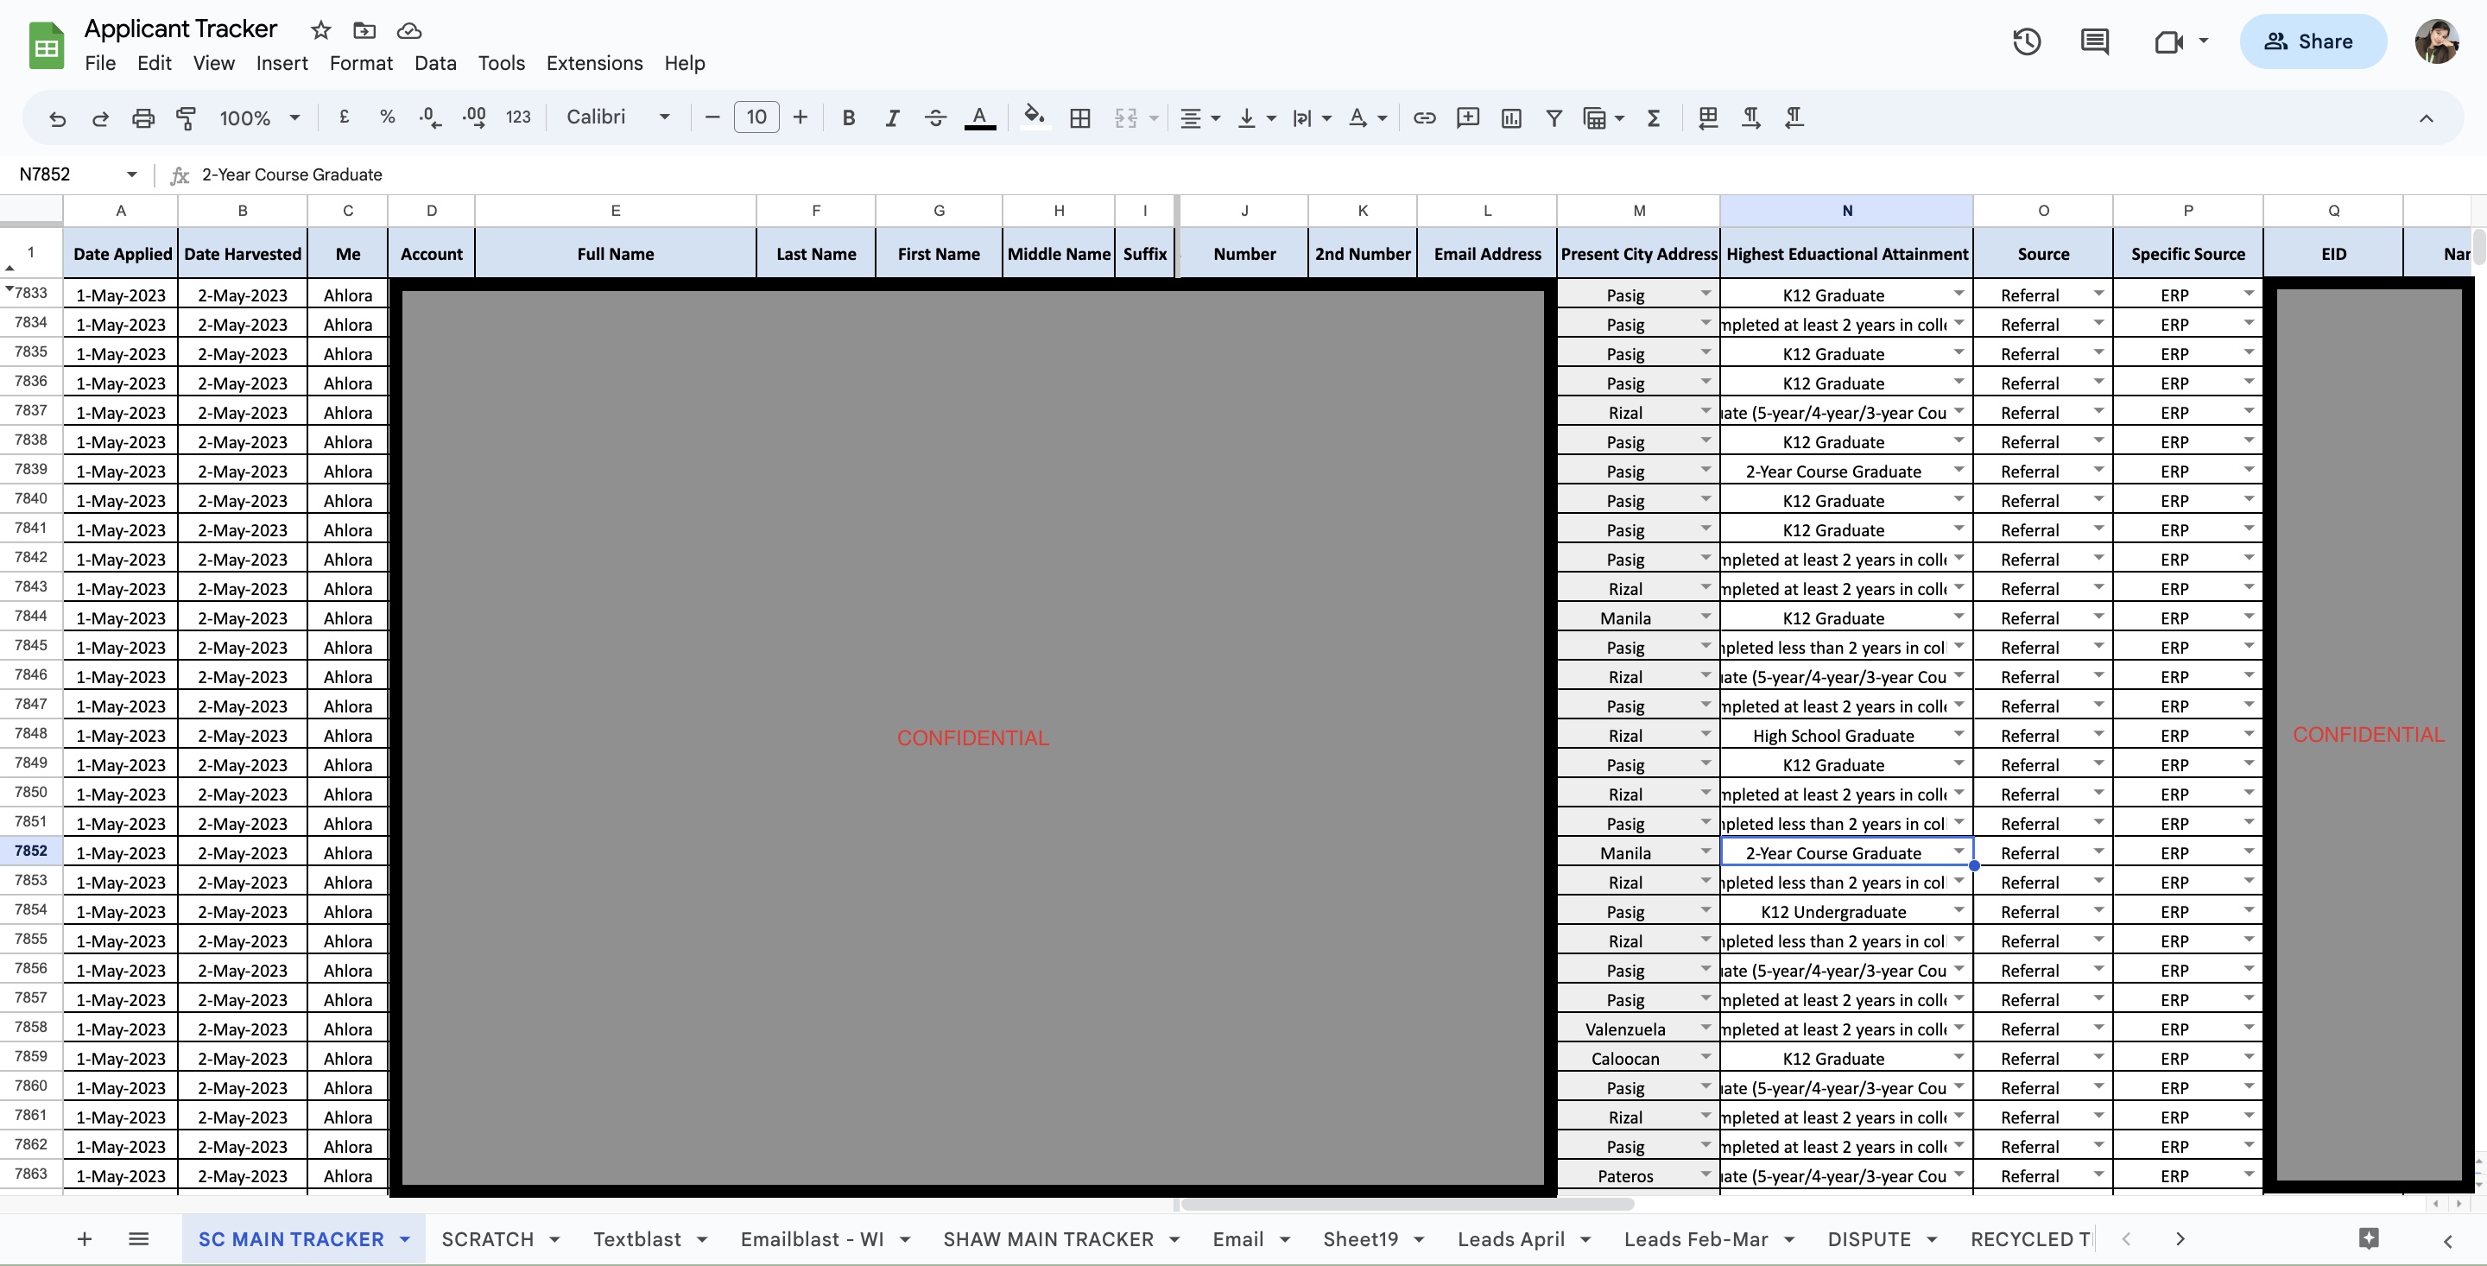
Task: Expand dropdown arrow in cell N7852
Action: (x=1959, y=851)
